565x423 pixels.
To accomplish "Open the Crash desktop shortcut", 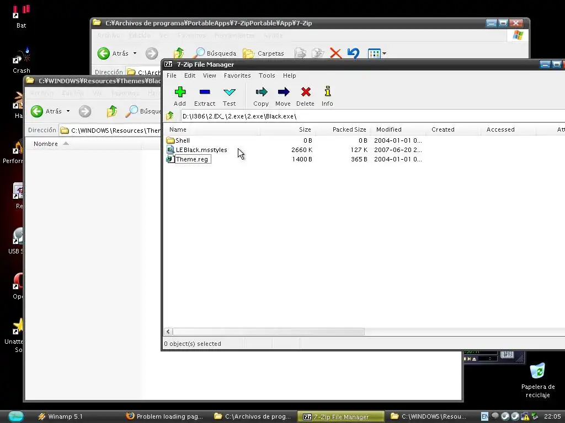I will pyautogui.click(x=22, y=61).
